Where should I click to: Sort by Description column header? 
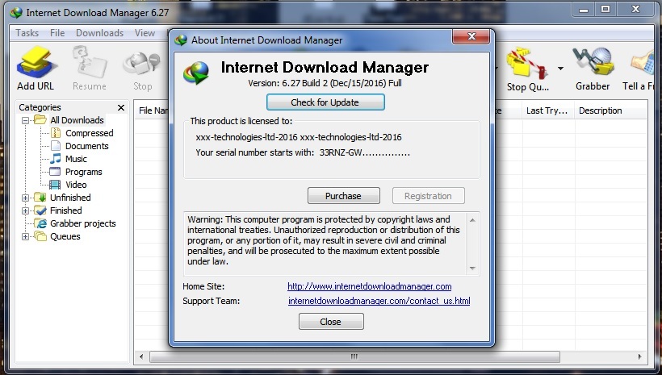pyautogui.click(x=610, y=110)
